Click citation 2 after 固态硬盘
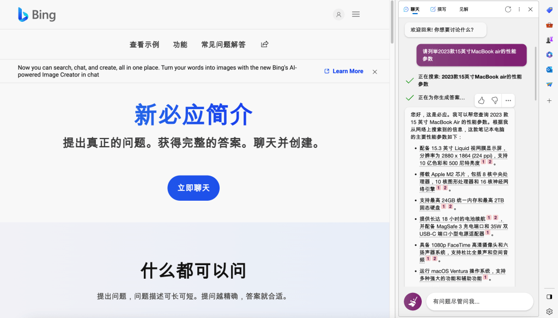558x318 pixels. (x=450, y=207)
